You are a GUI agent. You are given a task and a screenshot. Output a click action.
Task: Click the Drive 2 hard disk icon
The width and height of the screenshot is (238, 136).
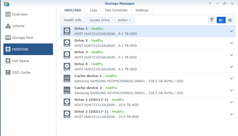[x=67, y=43]
